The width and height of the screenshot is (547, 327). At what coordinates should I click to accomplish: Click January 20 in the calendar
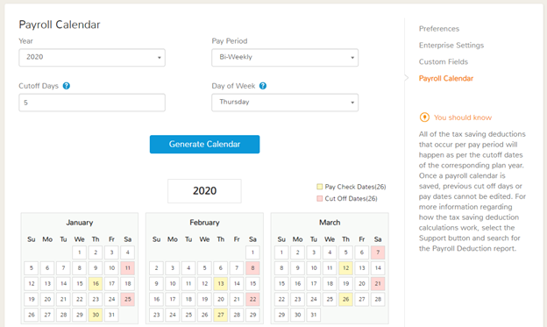[47, 299]
